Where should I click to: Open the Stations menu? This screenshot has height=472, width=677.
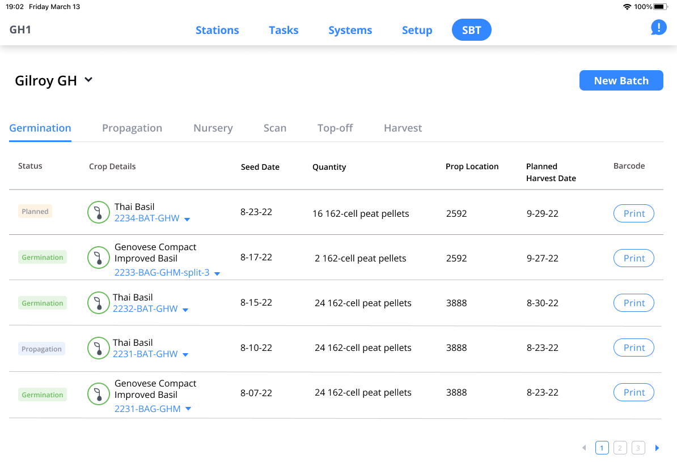[217, 30]
